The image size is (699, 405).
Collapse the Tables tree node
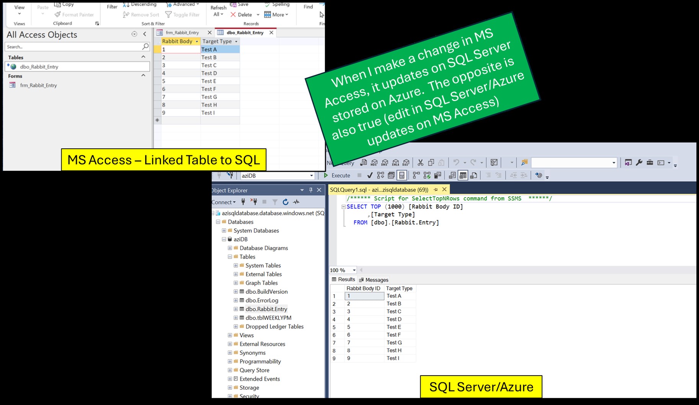click(x=230, y=257)
